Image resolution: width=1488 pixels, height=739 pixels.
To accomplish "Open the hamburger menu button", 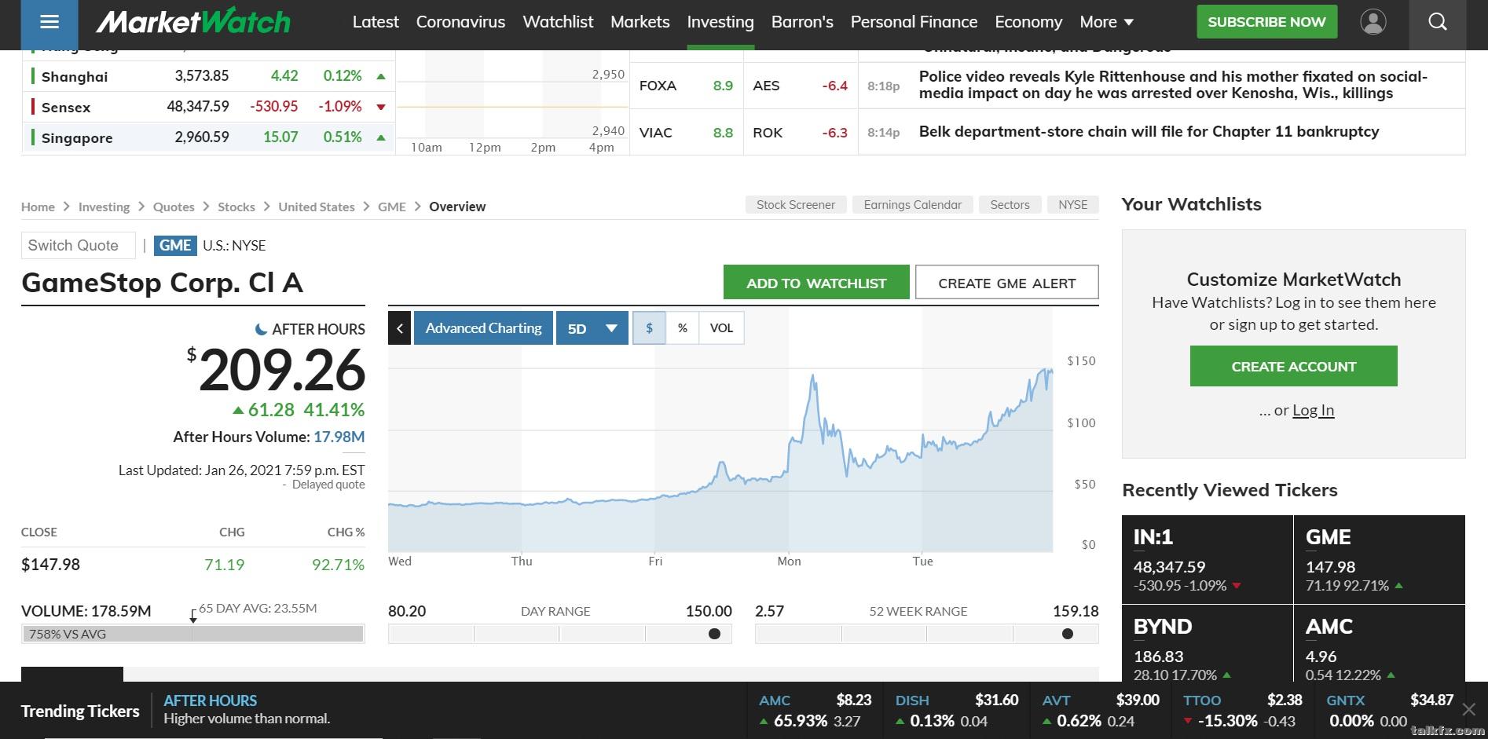I will [49, 23].
